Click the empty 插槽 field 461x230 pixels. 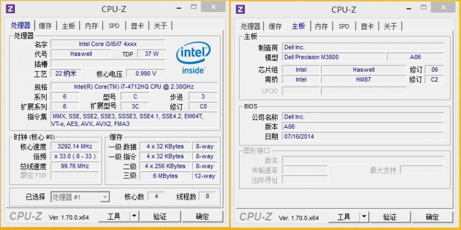[108, 64]
